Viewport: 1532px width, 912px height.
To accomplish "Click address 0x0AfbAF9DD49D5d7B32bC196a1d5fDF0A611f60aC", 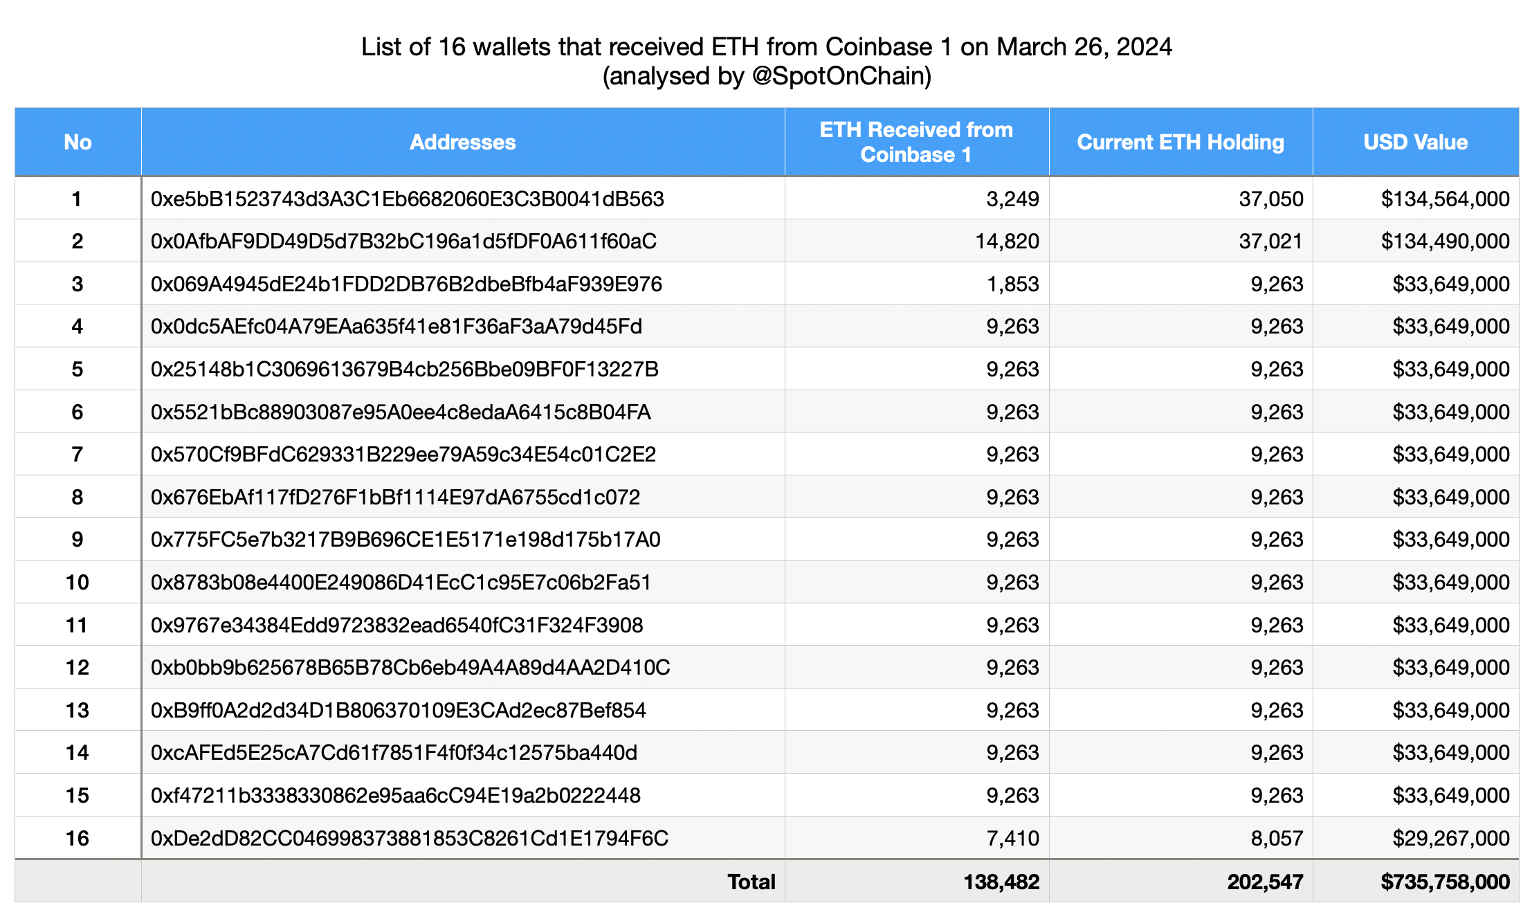I will point(403,241).
